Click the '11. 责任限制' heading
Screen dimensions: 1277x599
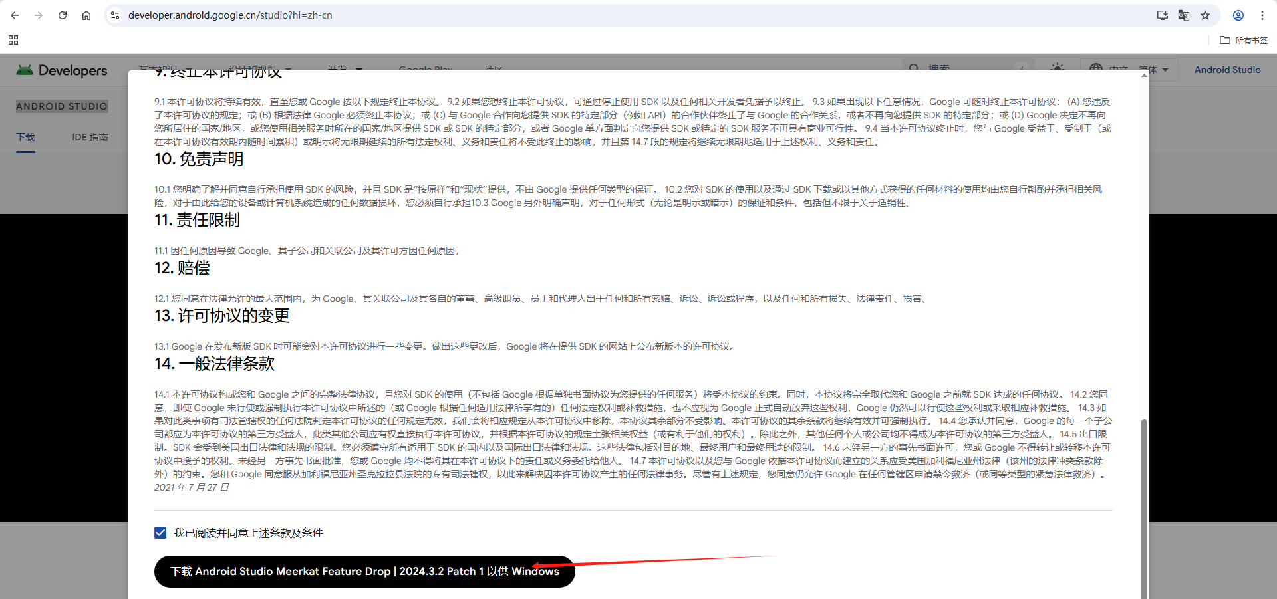pos(198,220)
